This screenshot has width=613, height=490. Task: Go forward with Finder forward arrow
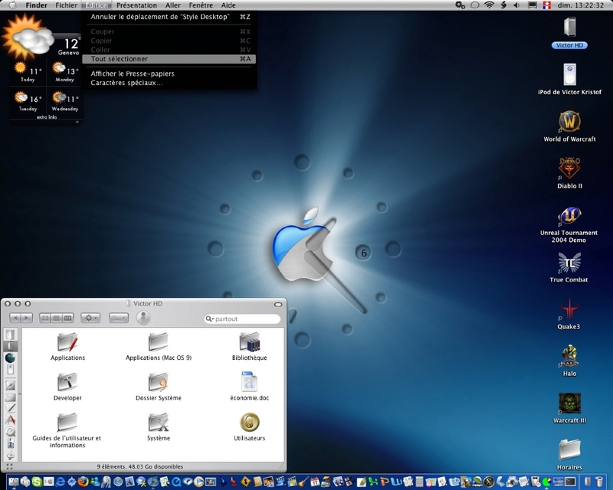pyautogui.click(x=27, y=318)
